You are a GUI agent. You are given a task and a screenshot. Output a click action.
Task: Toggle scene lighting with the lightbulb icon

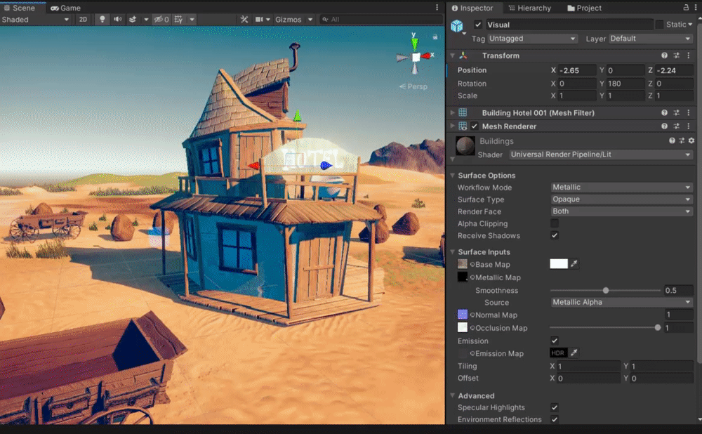tap(102, 20)
